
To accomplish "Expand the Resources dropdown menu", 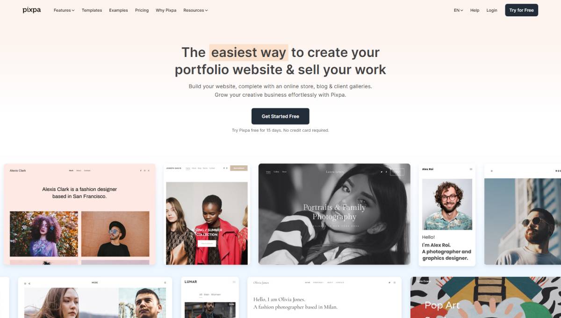I will coord(195,10).
